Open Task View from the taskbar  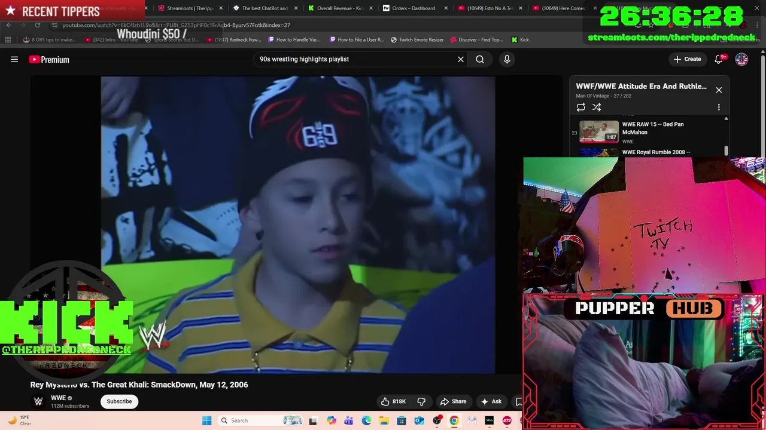click(312, 420)
